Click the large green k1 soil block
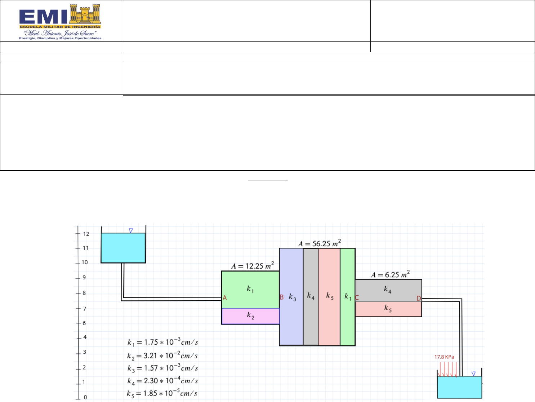The width and height of the screenshot is (535, 402). [x=250, y=289]
